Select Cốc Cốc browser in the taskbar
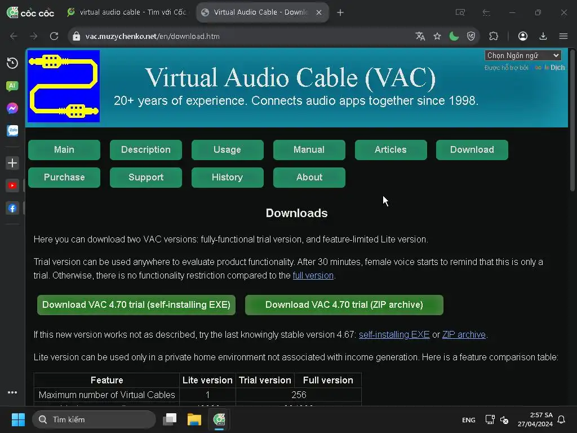This screenshot has width=577, height=433. coord(219,419)
